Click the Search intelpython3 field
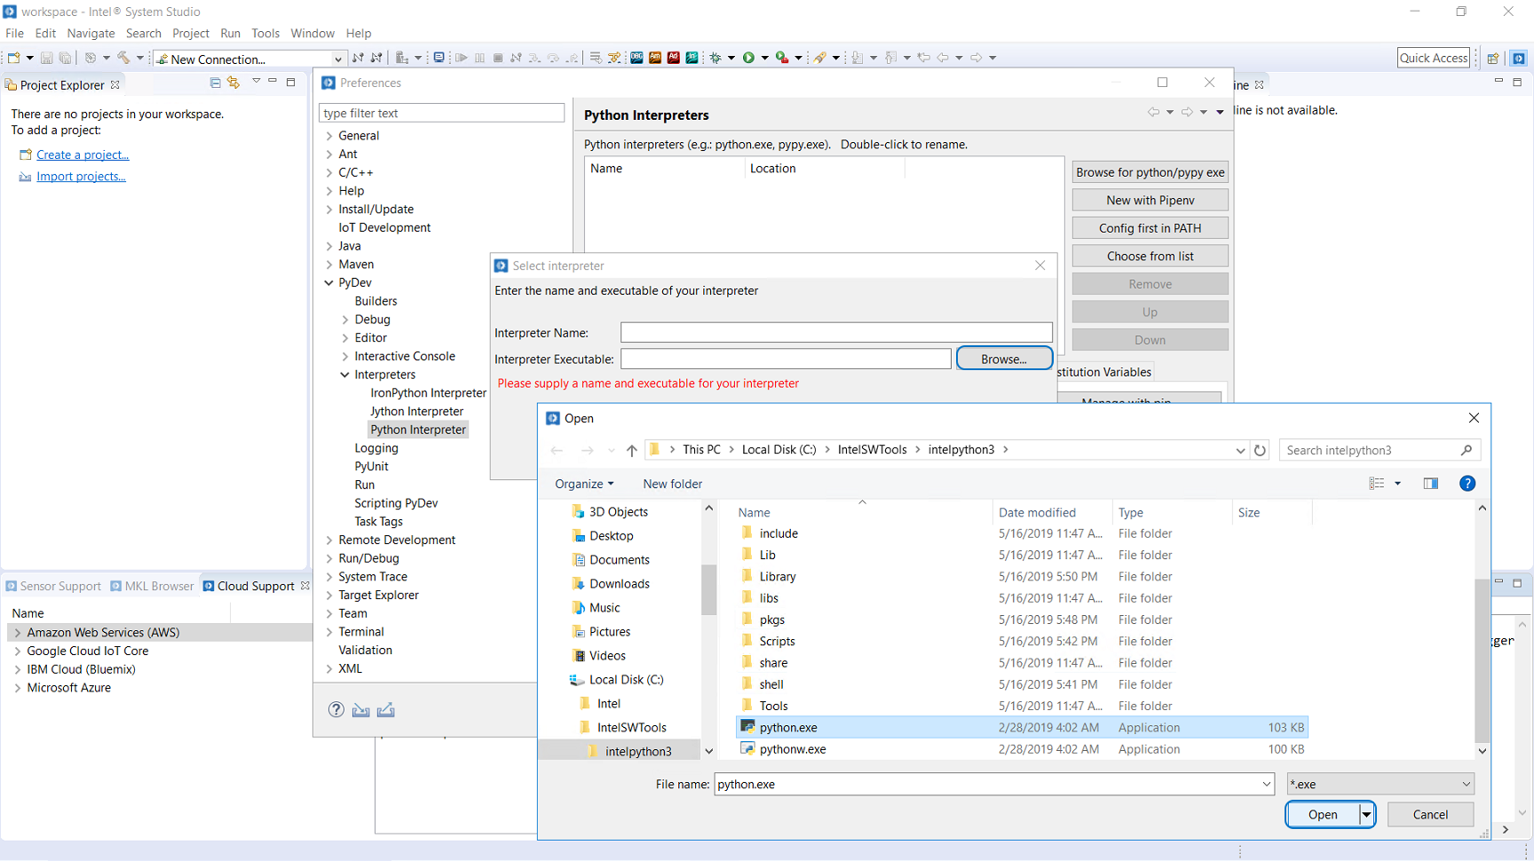The height and width of the screenshot is (861, 1534). 1380,450
